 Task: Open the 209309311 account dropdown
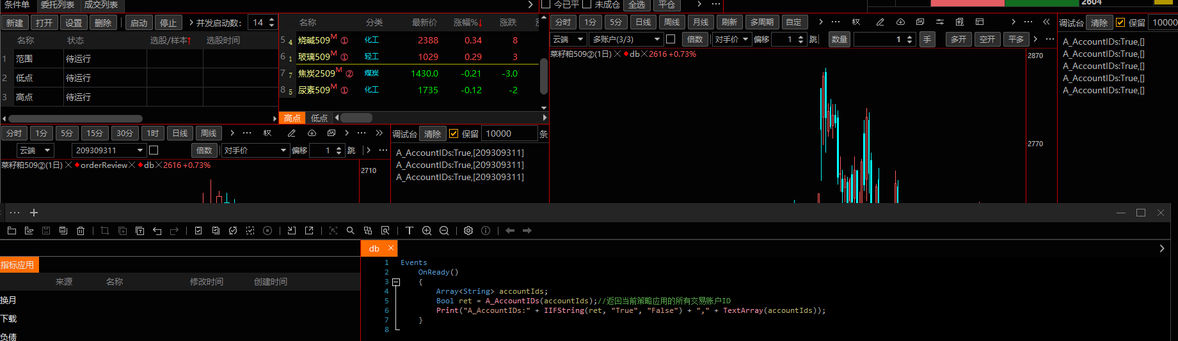point(109,150)
